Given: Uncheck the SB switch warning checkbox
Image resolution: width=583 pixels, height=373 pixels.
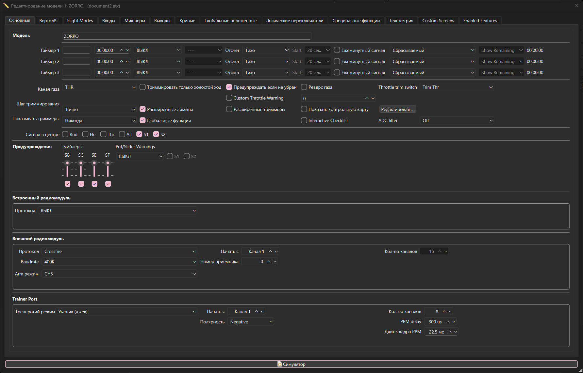Looking at the screenshot, I should [x=68, y=184].
